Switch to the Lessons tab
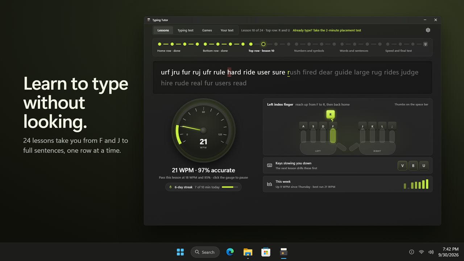Screen dimensions: 464x261 tap(163, 30)
